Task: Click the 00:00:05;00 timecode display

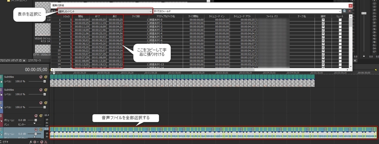Action: [x=36, y=70]
